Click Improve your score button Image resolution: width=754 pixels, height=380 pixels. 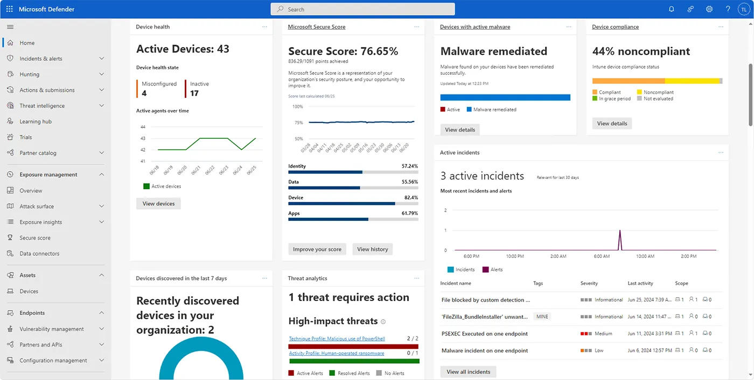pyautogui.click(x=317, y=249)
